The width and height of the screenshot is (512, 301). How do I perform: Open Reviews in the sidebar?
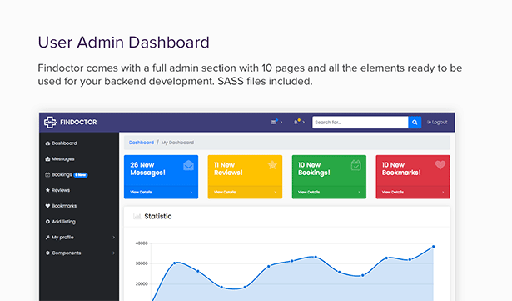(61, 190)
